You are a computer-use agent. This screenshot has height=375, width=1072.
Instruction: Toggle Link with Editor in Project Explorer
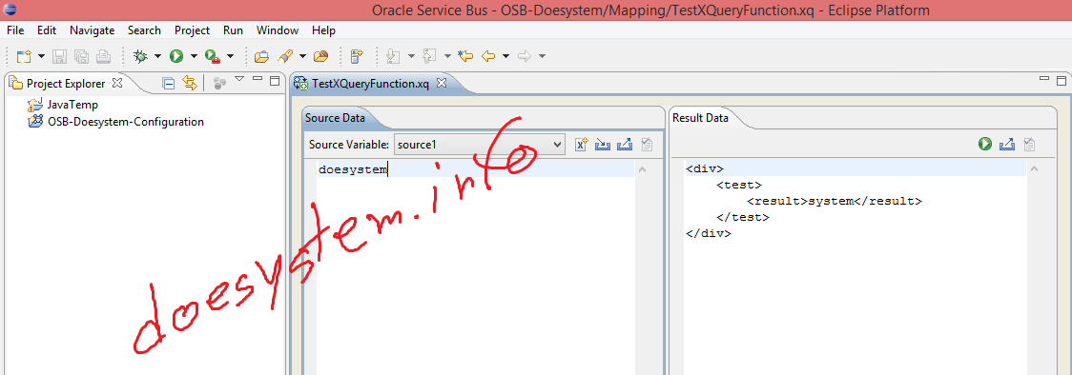190,83
